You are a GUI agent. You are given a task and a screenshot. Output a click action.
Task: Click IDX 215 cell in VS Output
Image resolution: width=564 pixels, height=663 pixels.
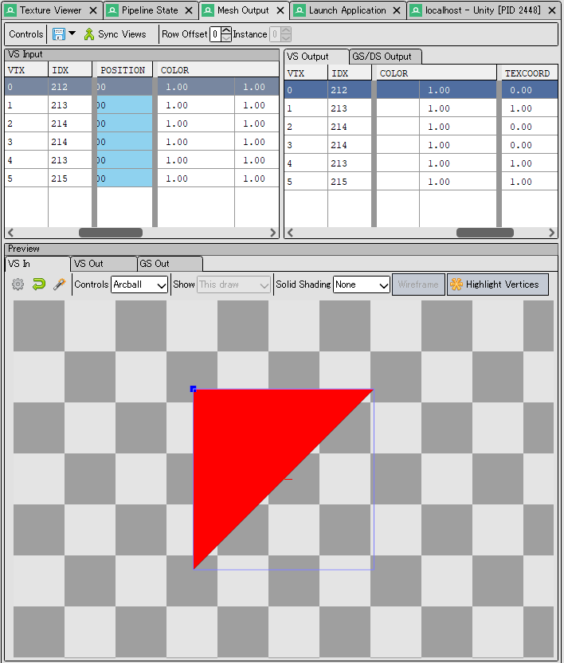tap(349, 182)
